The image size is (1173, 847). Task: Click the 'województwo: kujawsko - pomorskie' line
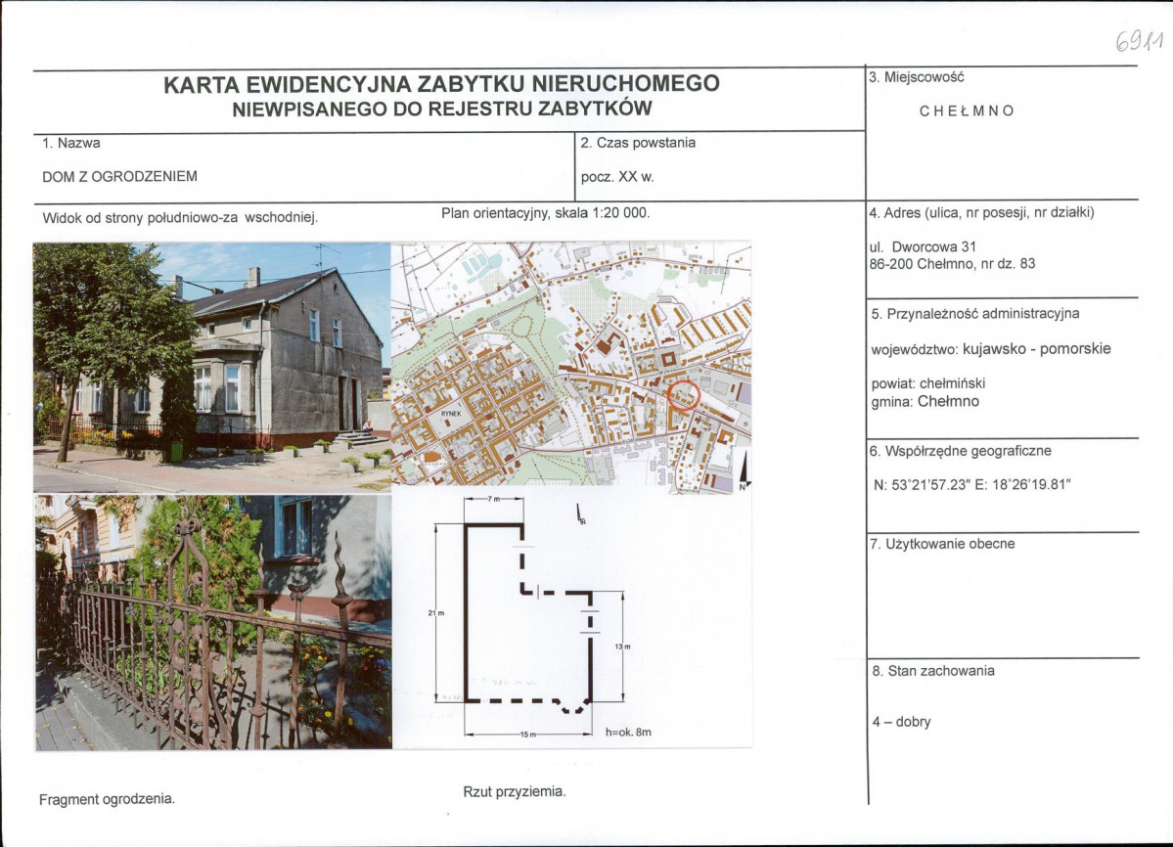pyautogui.click(x=990, y=349)
